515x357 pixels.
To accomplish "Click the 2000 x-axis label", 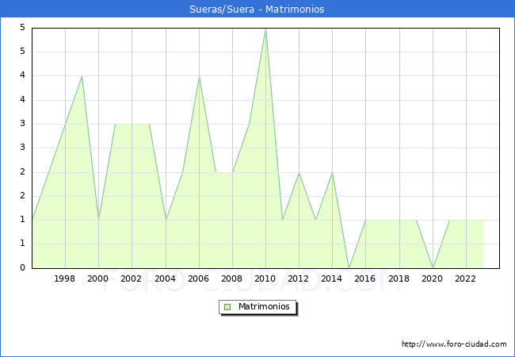I will [98, 278].
